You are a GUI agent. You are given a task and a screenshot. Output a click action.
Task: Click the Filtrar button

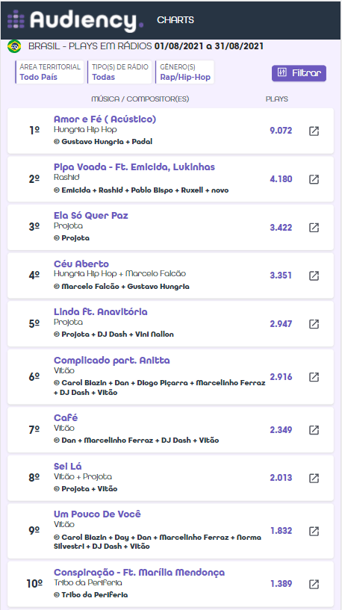299,73
